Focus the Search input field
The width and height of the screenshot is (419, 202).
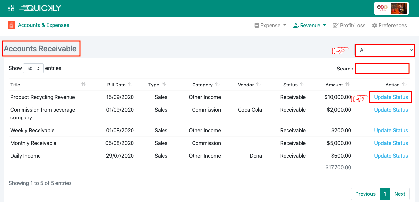click(x=382, y=69)
